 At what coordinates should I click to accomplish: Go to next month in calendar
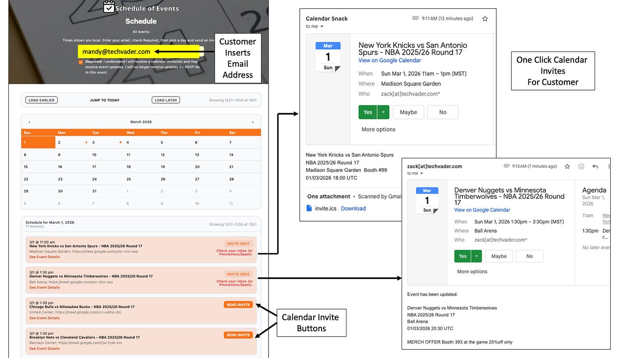tap(252, 122)
